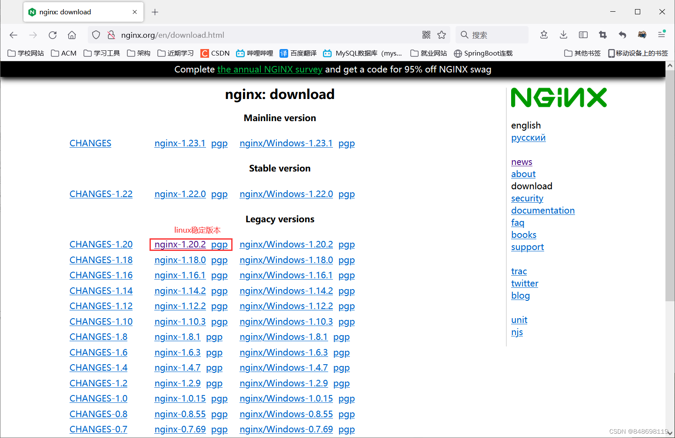Screen dimensions: 675x438
Task: Click the vertical page scrollbar thumb
Action: pos(670,186)
